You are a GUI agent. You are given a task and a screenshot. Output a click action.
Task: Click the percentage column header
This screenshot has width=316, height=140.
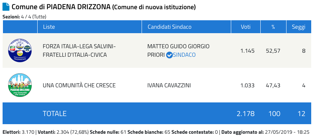pos(273,27)
